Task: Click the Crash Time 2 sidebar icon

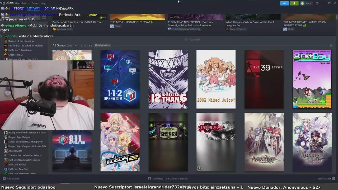Action: coord(6,55)
